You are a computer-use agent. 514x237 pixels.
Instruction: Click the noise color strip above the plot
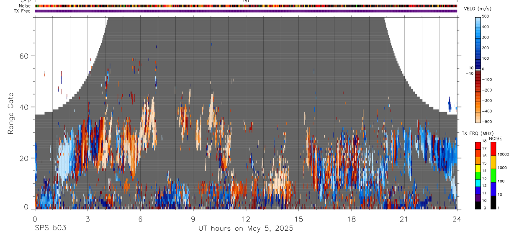click(x=246, y=6)
